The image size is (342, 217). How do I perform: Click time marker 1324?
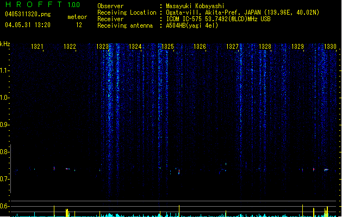point(135,47)
